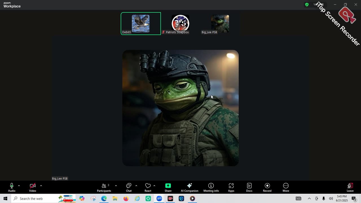The image size is (361, 203).
Task: Expand audio options arrow next to Audio
Action: pyautogui.click(x=19, y=186)
